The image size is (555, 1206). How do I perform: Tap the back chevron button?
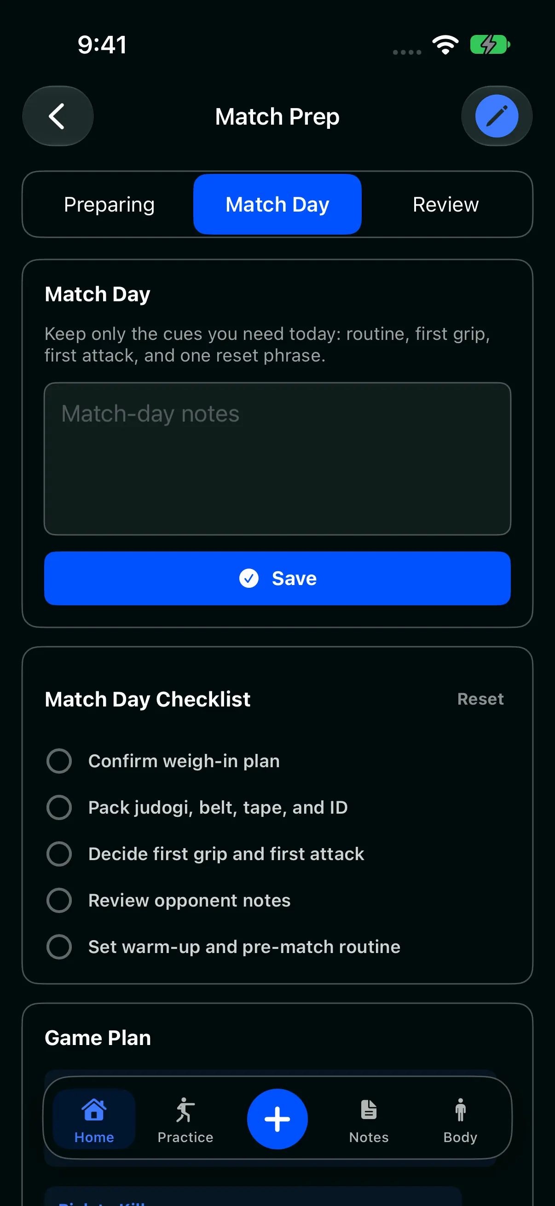point(58,116)
